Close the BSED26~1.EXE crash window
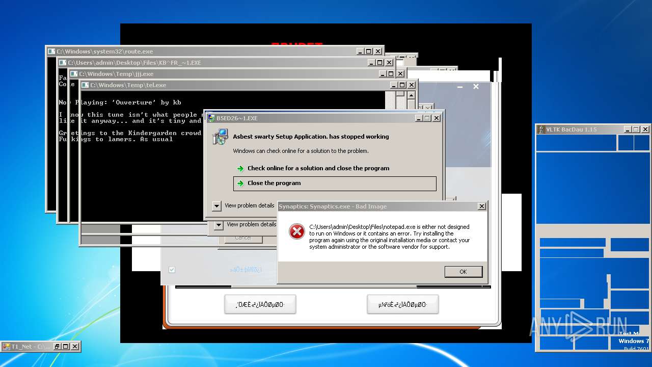The height and width of the screenshot is (367, 652). (436, 118)
